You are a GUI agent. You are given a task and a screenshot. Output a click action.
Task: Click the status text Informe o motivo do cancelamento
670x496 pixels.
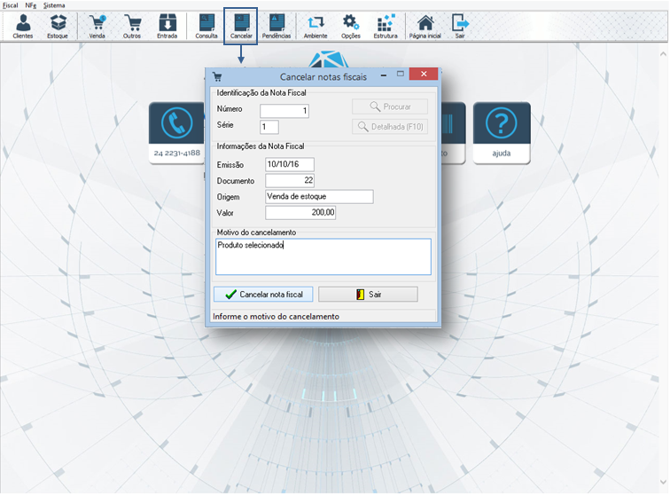click(276, 317)
